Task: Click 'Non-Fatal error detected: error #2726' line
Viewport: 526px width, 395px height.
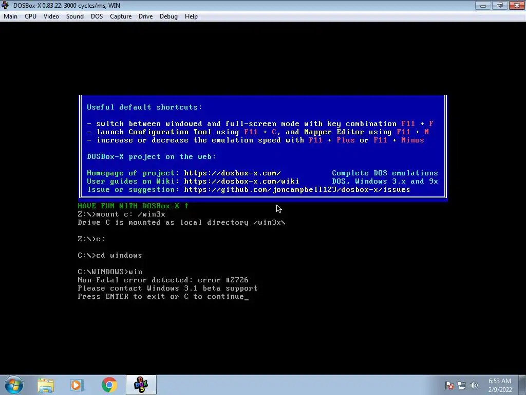Action: point(163,280)
